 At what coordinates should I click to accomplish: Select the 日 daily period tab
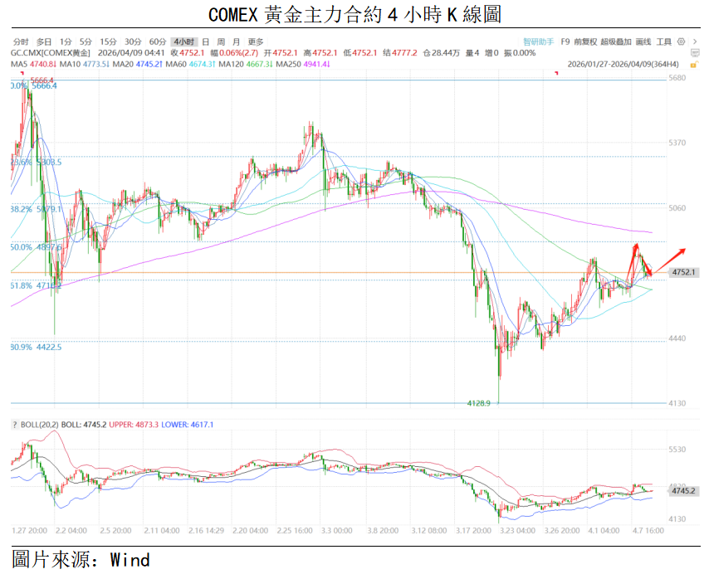[x=205, y=41]
